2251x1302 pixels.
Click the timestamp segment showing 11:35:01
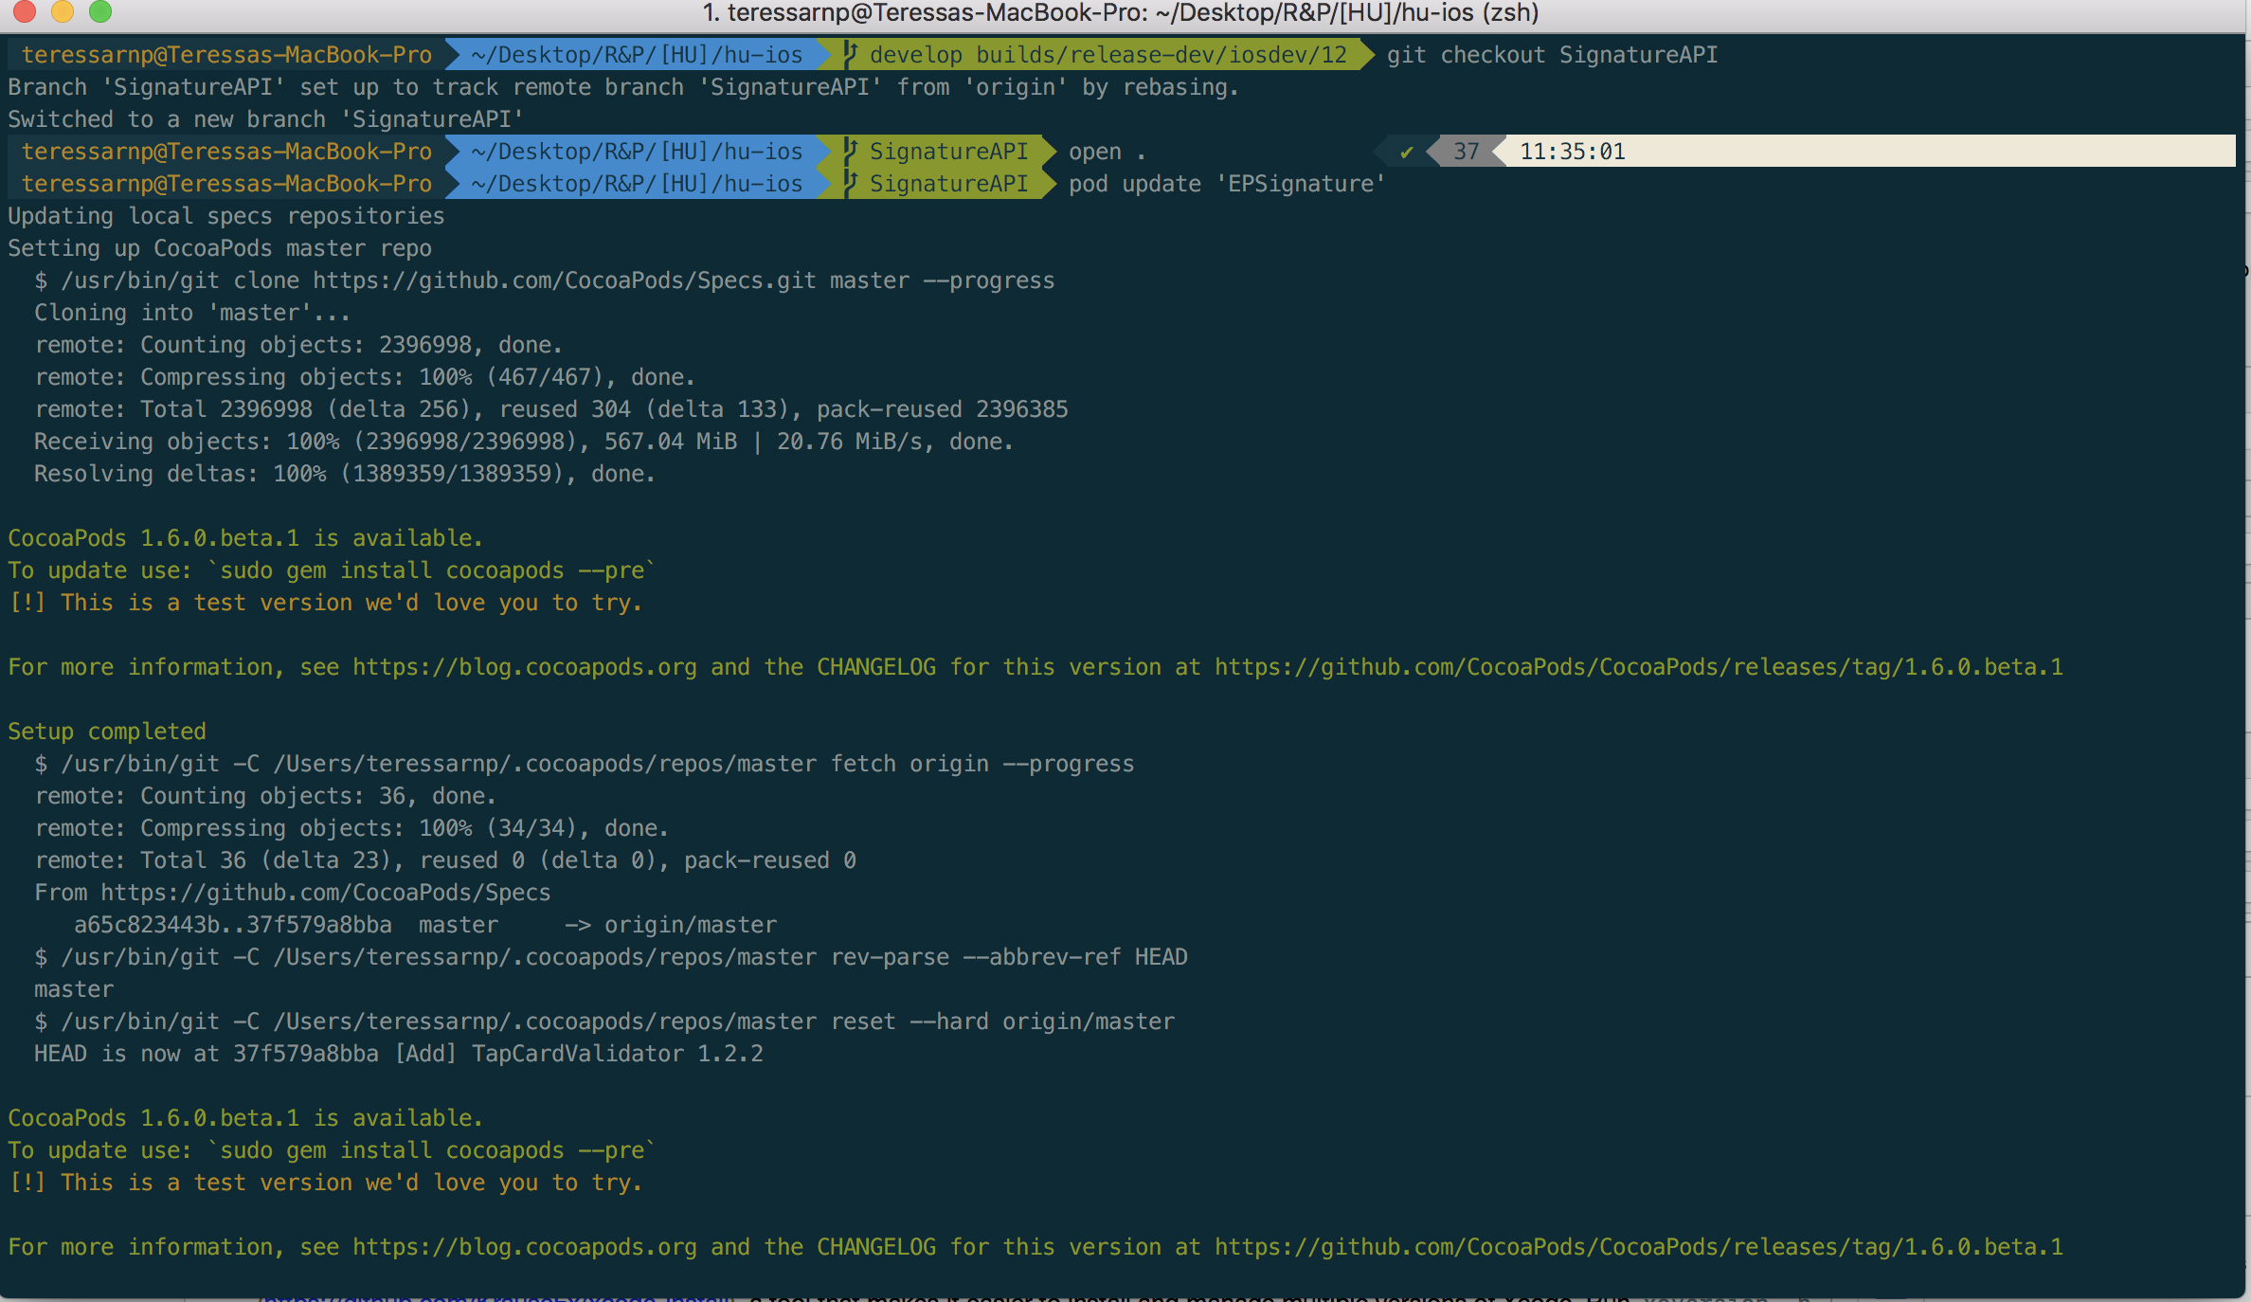(x=1574, y=151)
